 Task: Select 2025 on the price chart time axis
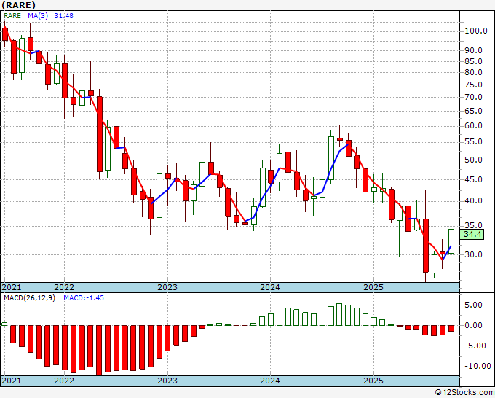(x=373, y=287)
